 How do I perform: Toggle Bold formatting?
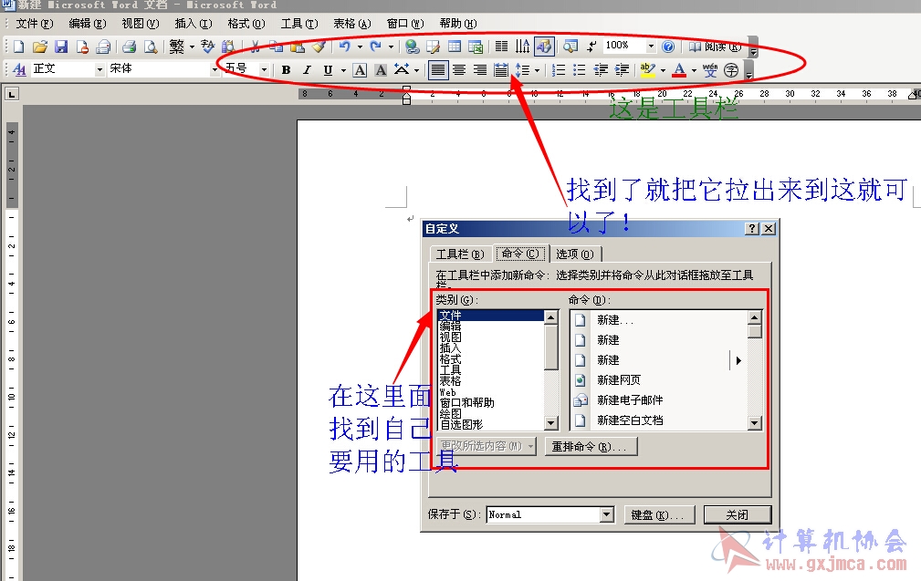click(286, 70)
